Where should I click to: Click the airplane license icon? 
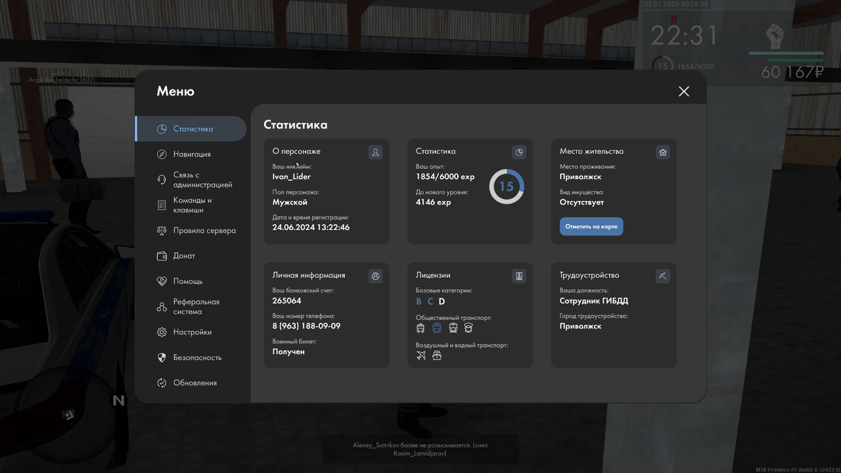[x=421, y=355]
